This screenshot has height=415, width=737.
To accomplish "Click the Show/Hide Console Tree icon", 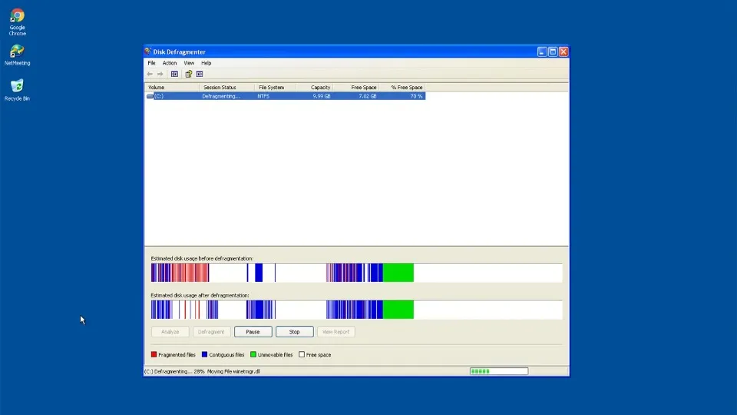I will coord(175,74).
